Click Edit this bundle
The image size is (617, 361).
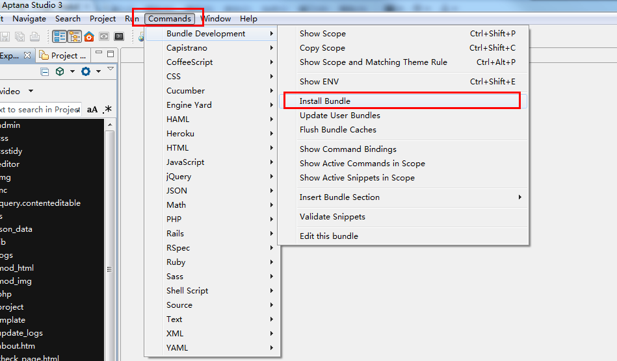pos(403,236)
